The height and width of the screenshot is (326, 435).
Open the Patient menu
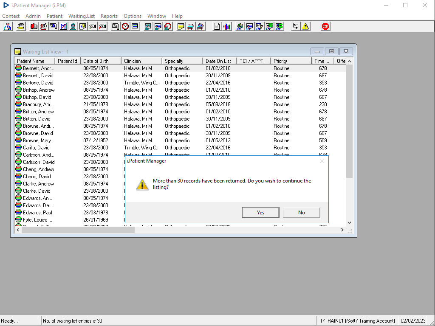click(54, 16)
